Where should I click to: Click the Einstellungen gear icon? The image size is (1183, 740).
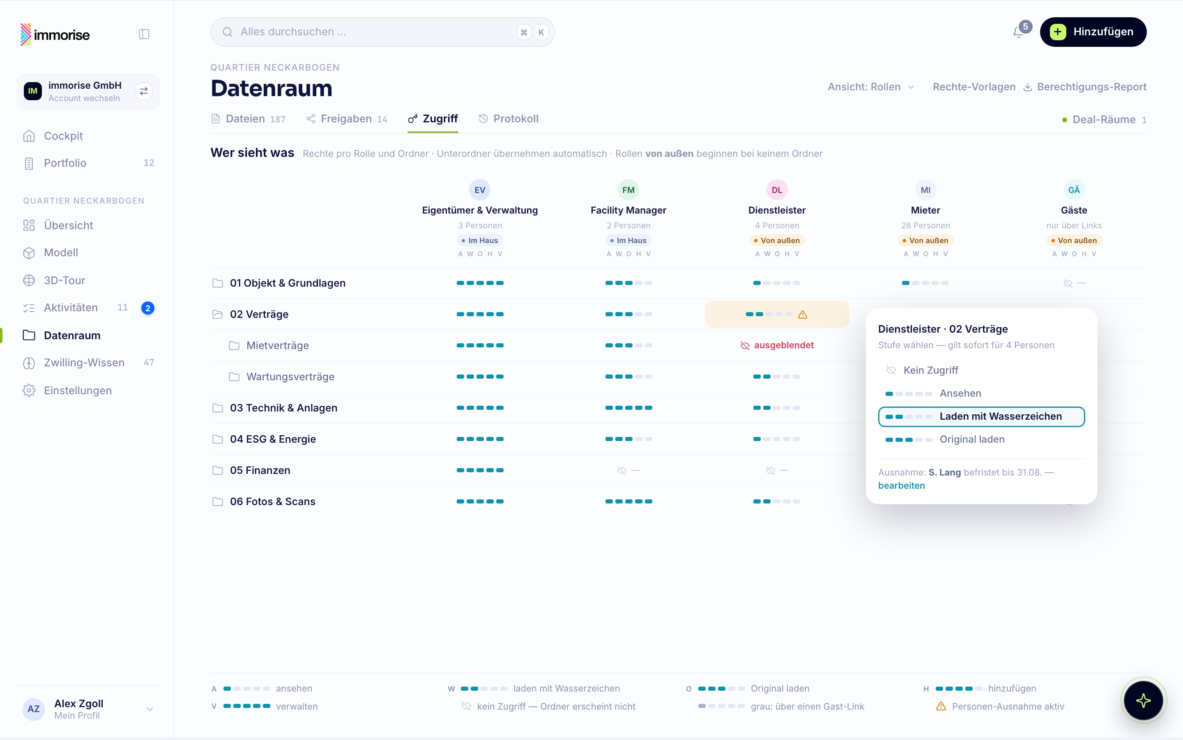29,391
